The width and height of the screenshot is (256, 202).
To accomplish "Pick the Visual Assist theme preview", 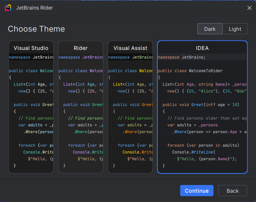I will (x=130, y=107).
